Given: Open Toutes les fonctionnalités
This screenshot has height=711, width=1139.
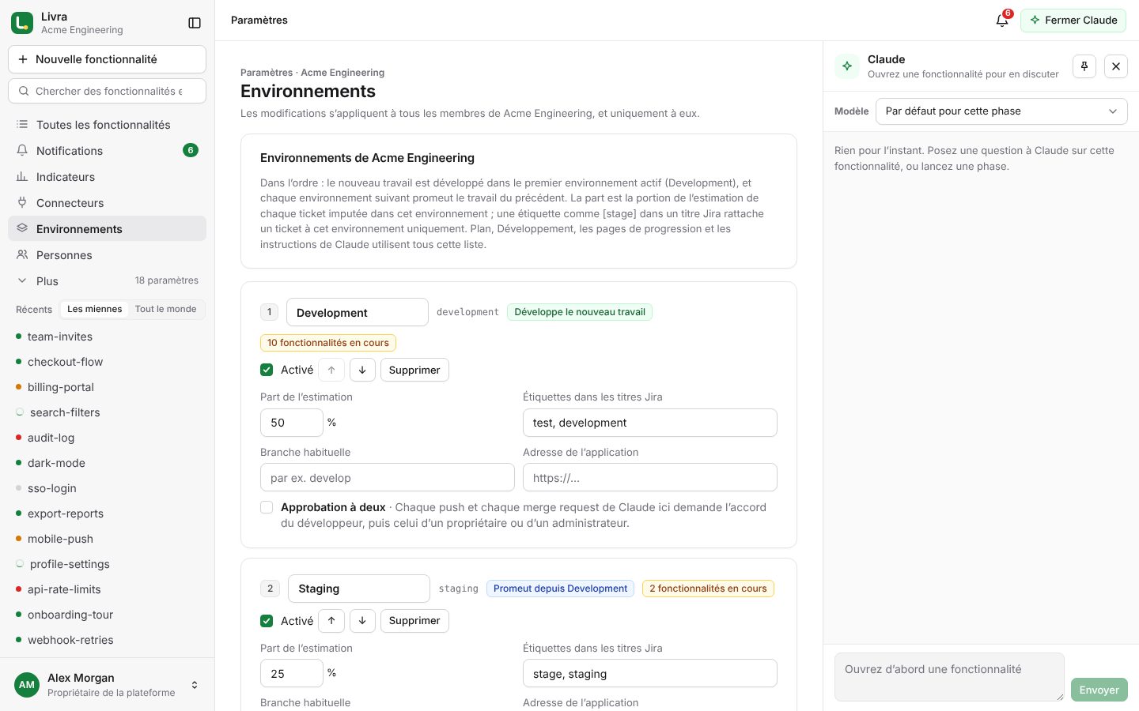Looking at the screenshot, I should click(107, 125).
